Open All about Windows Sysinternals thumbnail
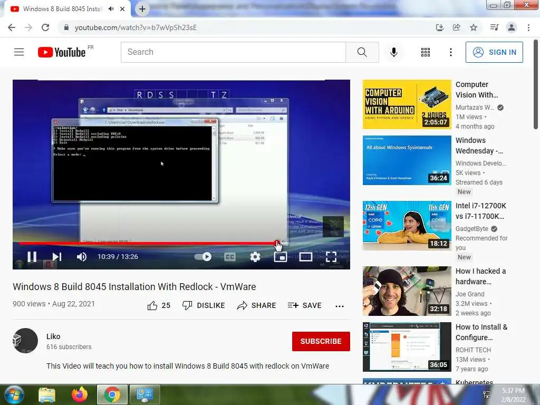Image resolution: width=540 pixels, height=405 pixels. click(x=407, y=160)
